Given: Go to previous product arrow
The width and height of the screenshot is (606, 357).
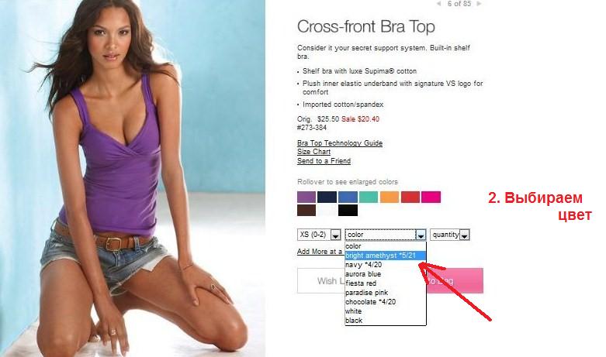Looking at the screenshot, I should point(438,3).
